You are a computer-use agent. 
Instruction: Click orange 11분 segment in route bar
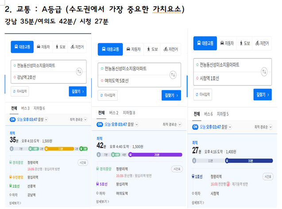[60, 149]
